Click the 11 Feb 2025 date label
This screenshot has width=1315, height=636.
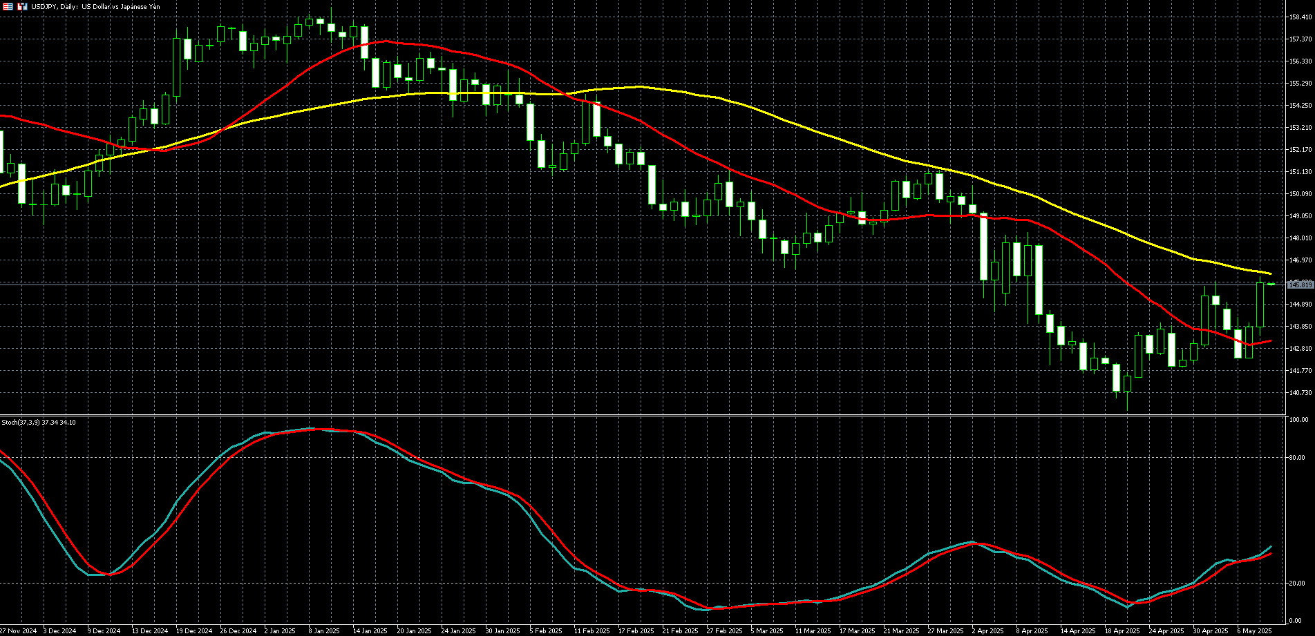(x=592, y=630)
